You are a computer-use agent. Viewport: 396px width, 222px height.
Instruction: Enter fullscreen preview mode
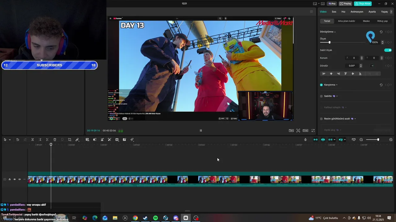pos(313,130)
